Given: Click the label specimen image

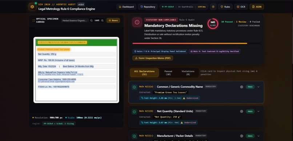Looking at the screenshot, I should point(76,70).
